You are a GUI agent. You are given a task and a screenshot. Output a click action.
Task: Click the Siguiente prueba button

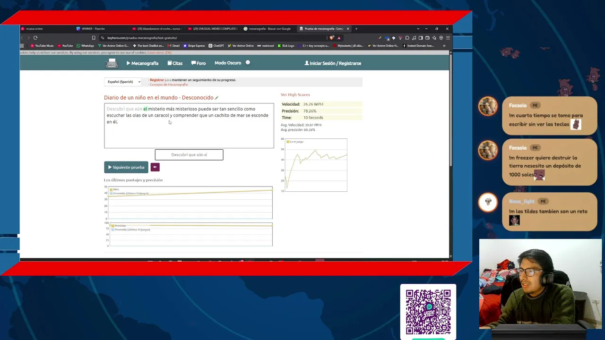pos(126,167)
